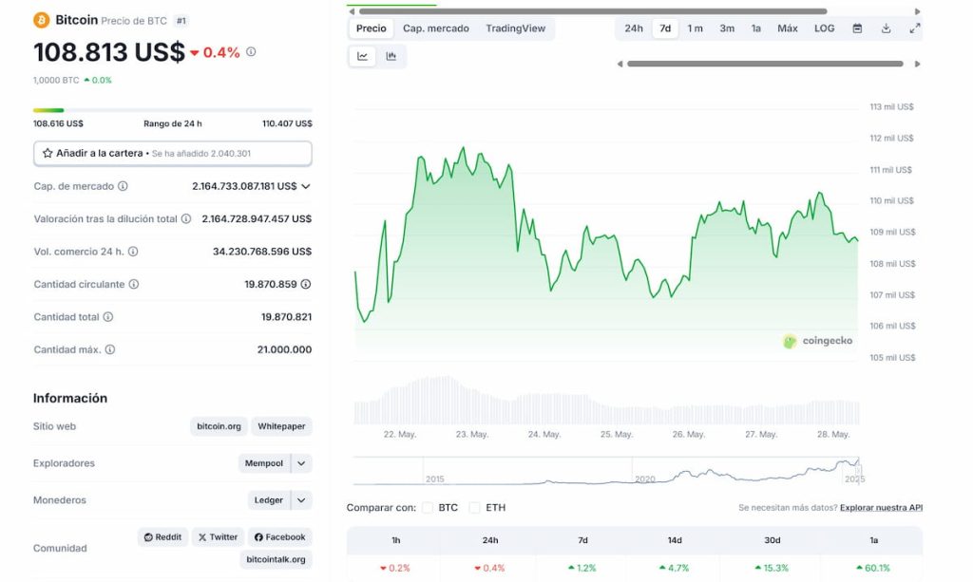Click the 60.1% 1a change cell
Image resolution: width=973 pixels, height=582 pixels.
(x=872, y=568)
